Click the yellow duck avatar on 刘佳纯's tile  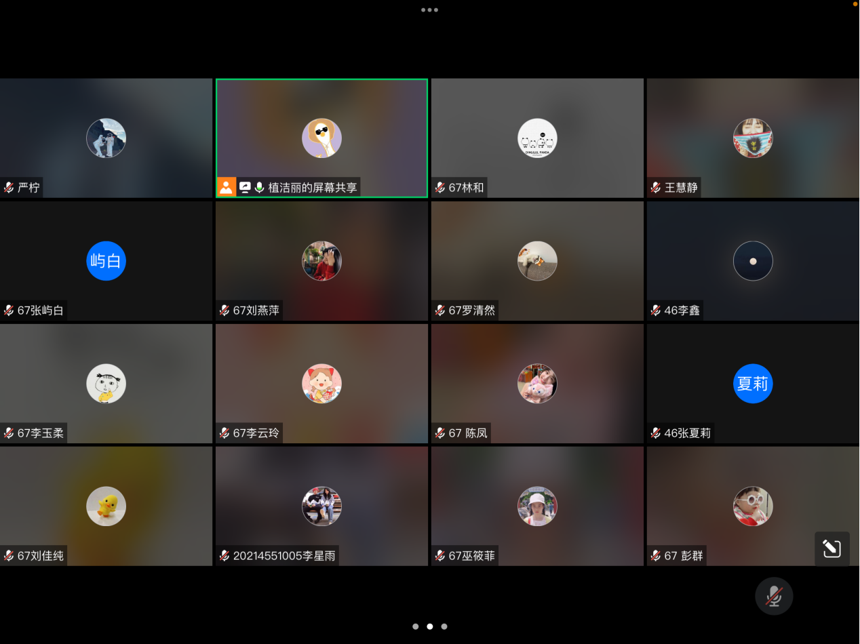click(106, 506)
